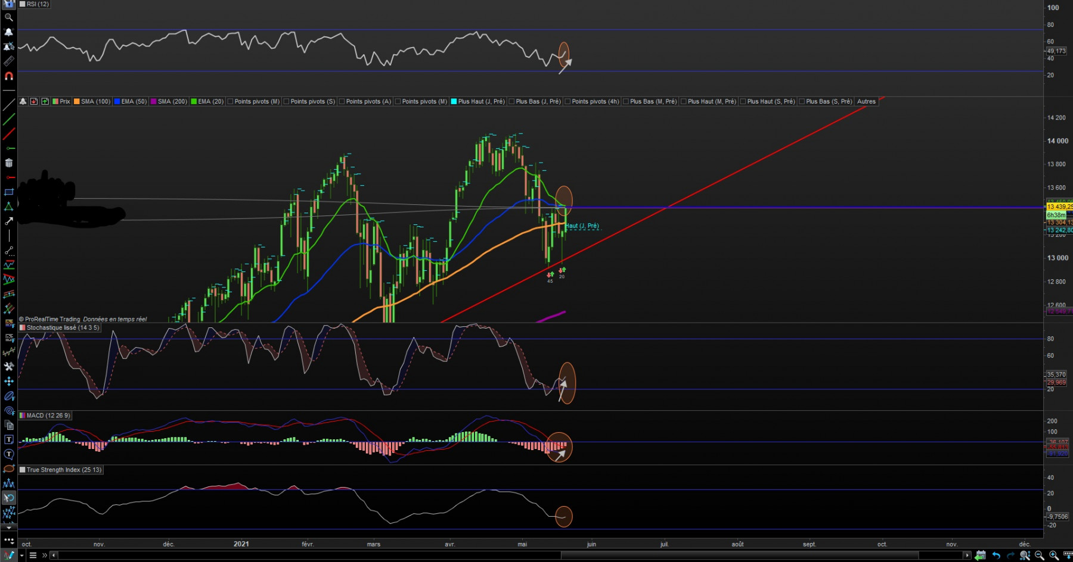This screenshot has height=562, width=1073.
Task: Click the horizontal time scrollbar track
Action: [x=510, y=555]
